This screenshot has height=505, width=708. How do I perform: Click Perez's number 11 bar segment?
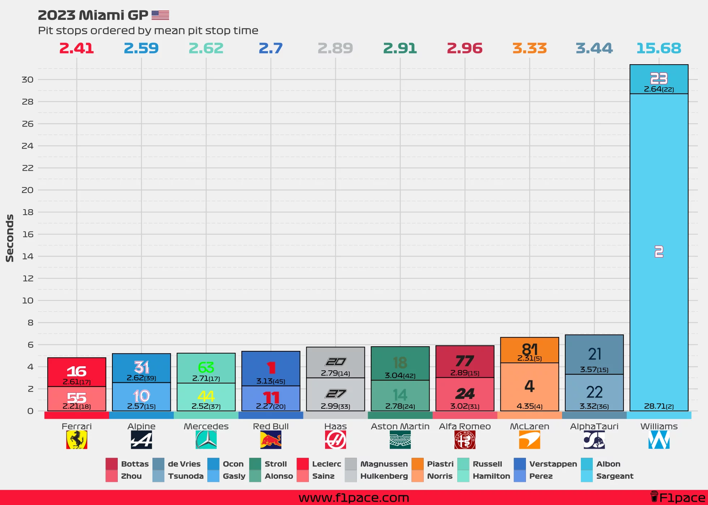pyautogui.click(x=271, y=398)
